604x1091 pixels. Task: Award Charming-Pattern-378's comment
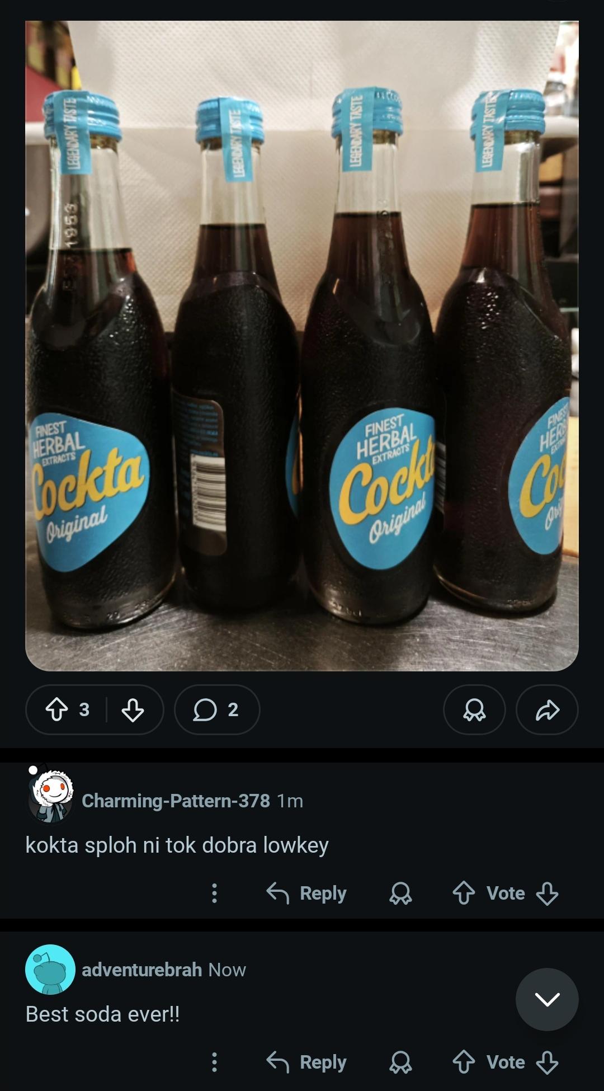[x=400, y=894]
